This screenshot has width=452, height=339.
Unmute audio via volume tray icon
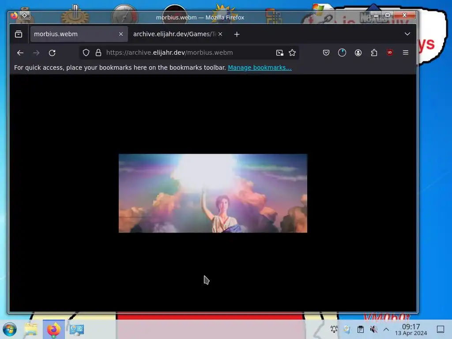(x=373, y=329)
